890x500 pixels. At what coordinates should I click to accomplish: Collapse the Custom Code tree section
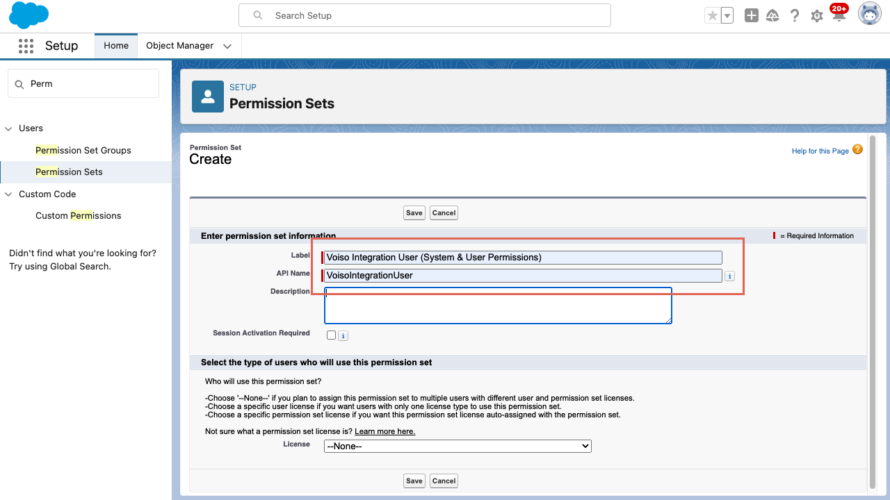click(x=9, y=194)
